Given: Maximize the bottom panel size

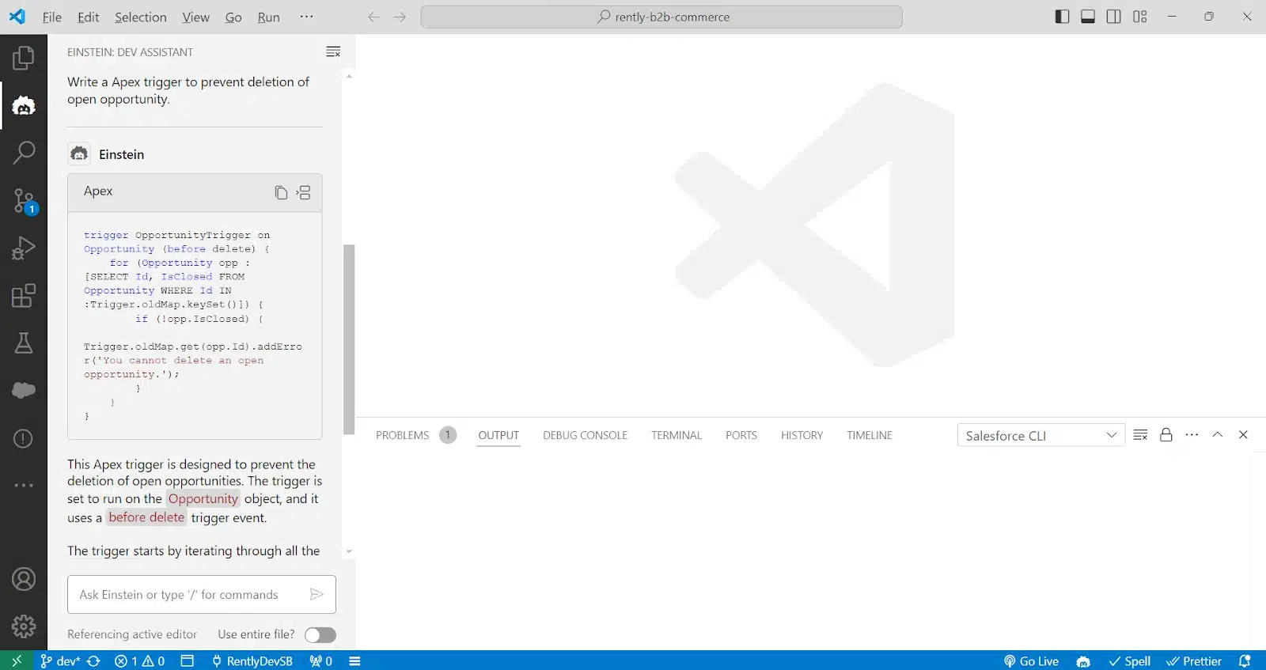Looking at the screenshot, I should click(1218, 435).
